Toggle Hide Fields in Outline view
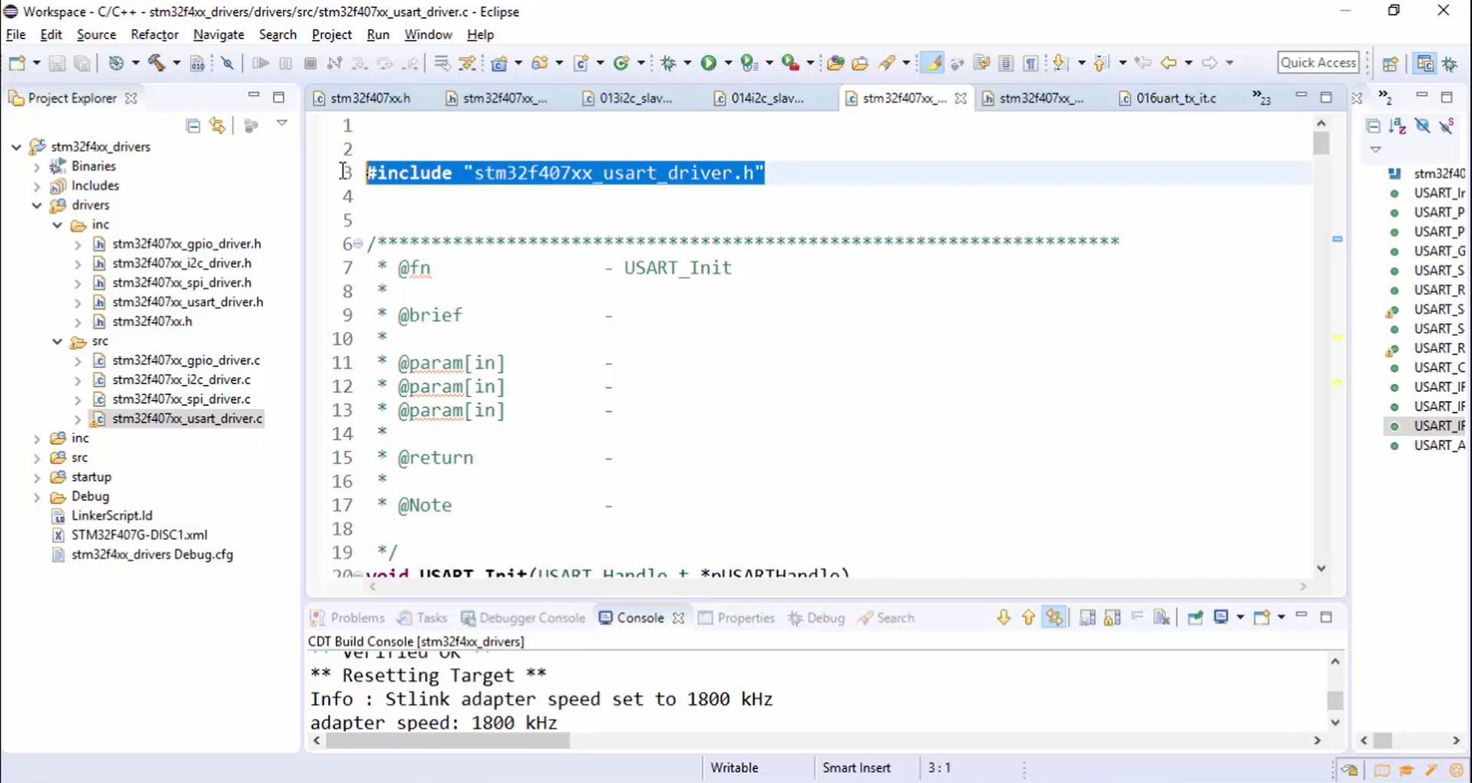 1422,126
